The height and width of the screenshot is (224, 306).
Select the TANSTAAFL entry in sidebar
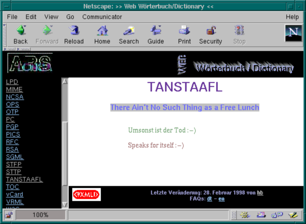(x=25, y=179)
